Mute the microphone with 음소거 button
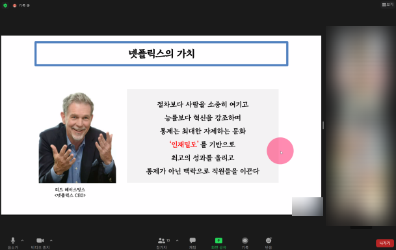Viewport: 396px width, 250px height. [x=13, y=243]
